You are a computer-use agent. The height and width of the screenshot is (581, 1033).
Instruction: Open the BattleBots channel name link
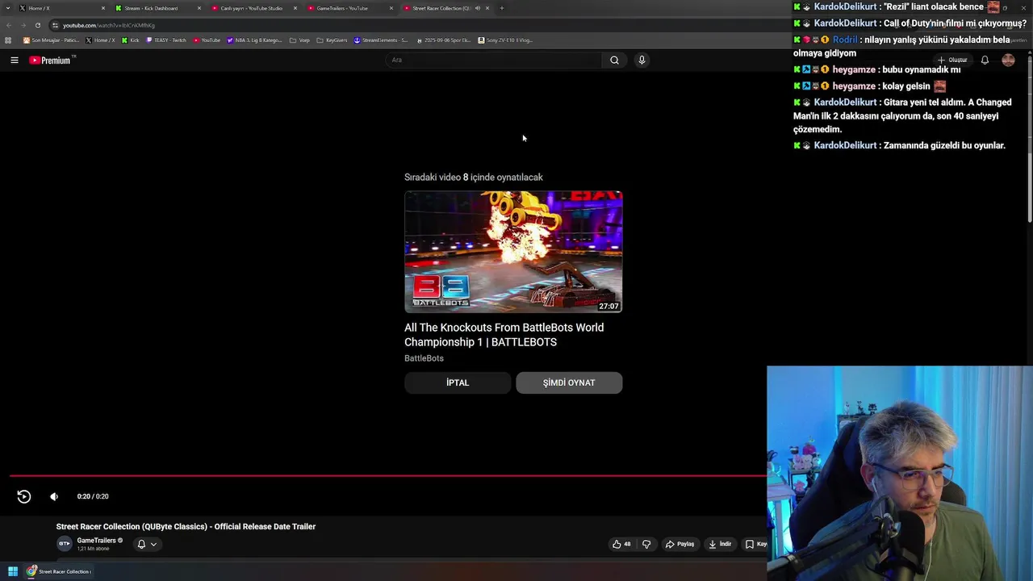click(x=424, y=358)
